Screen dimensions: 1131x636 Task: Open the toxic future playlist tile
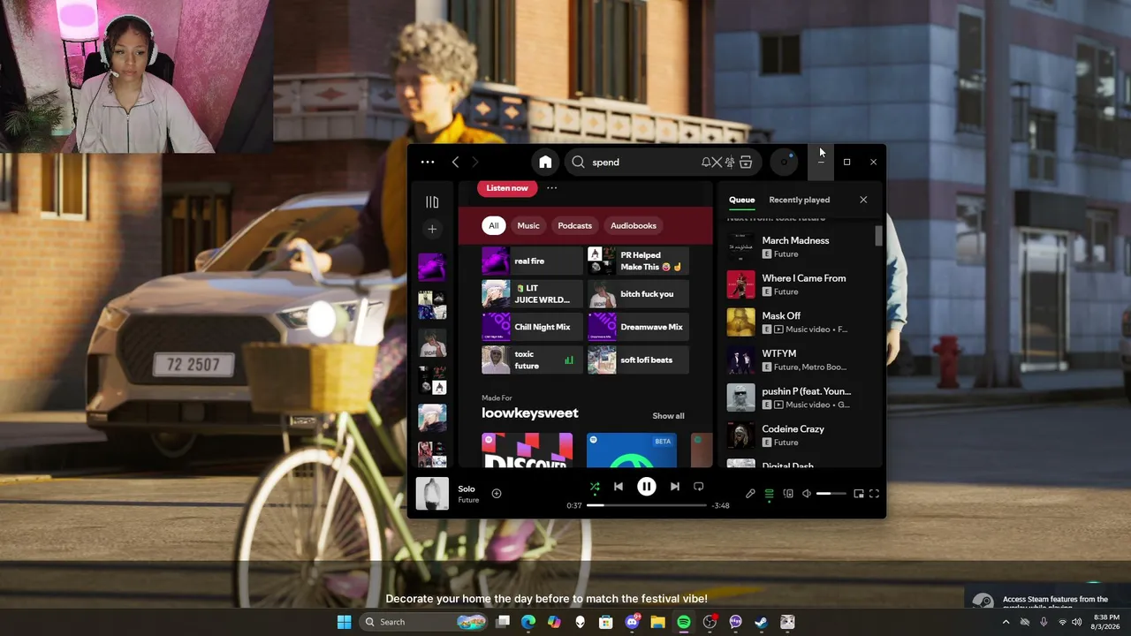coord(532,360)
